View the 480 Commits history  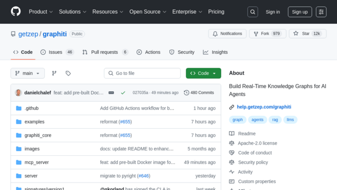(199, 93)
